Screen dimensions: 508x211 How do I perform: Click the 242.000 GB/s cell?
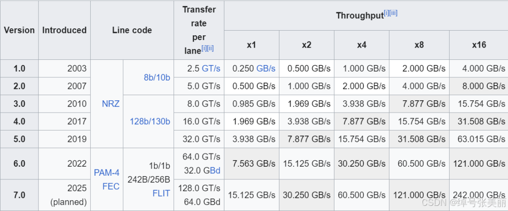[479, 195]
